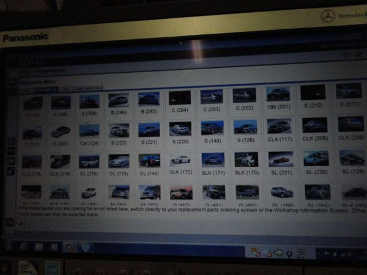Pick the CL (140) model series
The height and width of the screenshot is (275, 367).
click(149, 165)
